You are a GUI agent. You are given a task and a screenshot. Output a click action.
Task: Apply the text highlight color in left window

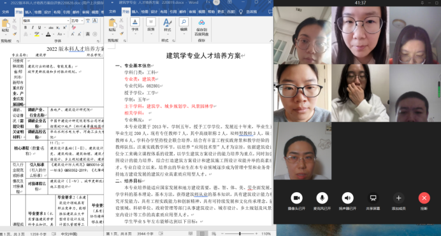37,34
